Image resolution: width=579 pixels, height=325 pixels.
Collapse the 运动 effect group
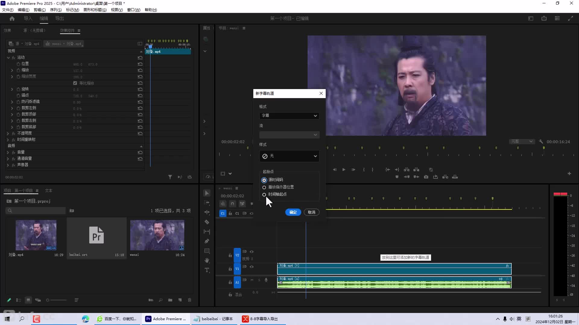[8, 57]
